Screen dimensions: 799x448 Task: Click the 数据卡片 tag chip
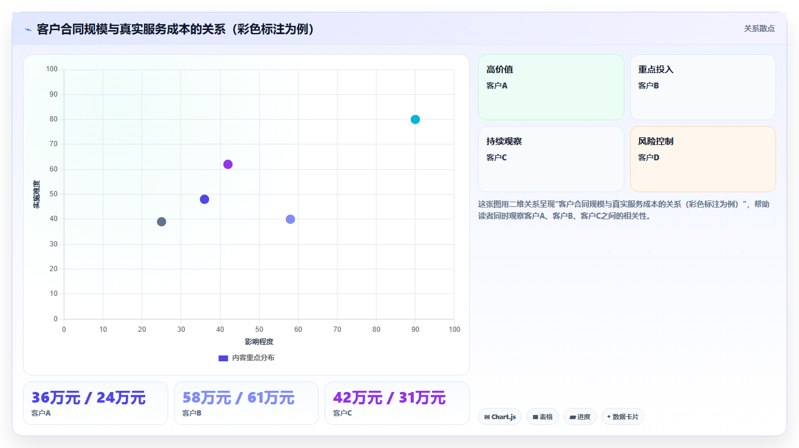pyautogui.click(x=623, y=417)
